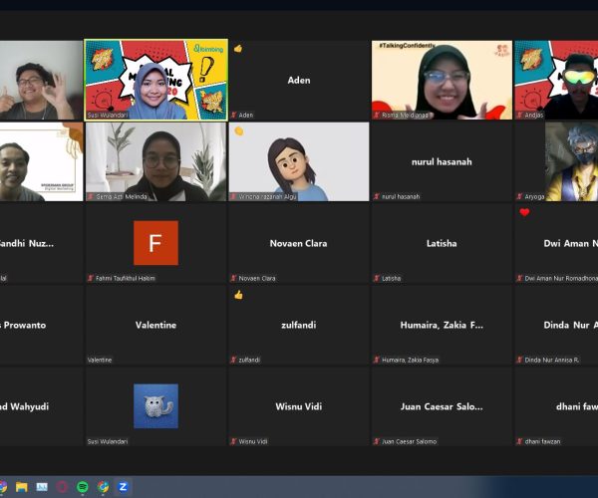Click the muted mic icon beside Juan Caesar Salomo

[377, 441]
